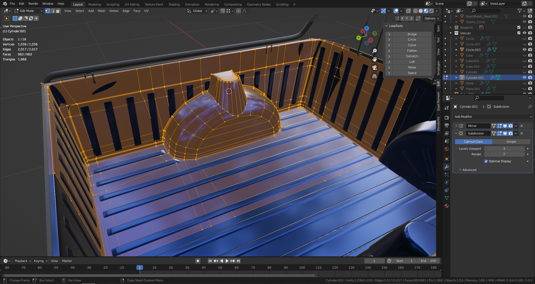Collapse the LoopTools panel
535x284 pixels.
pyautogui.click(x=386, y=26)
